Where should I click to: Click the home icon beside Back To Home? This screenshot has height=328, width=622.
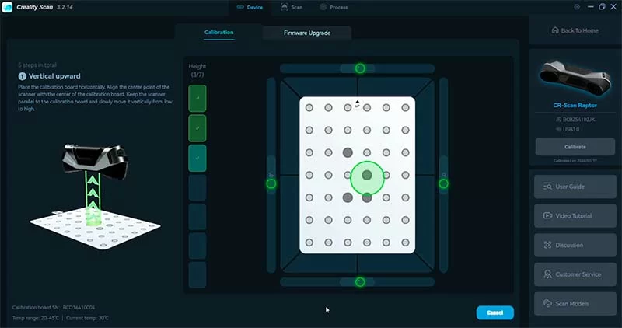point(555,30)
